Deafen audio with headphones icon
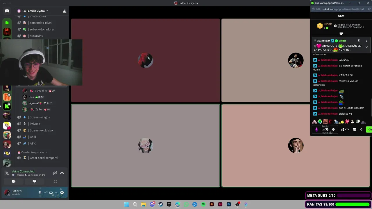This screenshot has width=372, height=209. (x=51, y=192)
